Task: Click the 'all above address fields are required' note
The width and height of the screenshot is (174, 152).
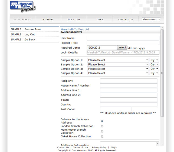Action: click(x=128, y=113)
